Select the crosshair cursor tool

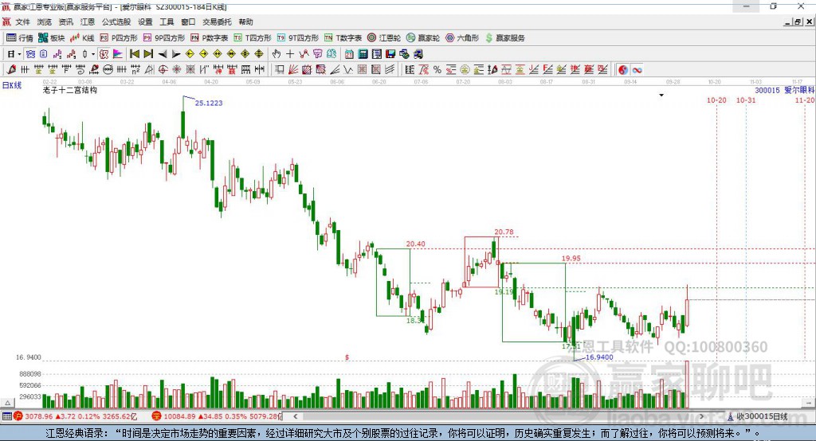pyautogui.click(x=290, y=54)
